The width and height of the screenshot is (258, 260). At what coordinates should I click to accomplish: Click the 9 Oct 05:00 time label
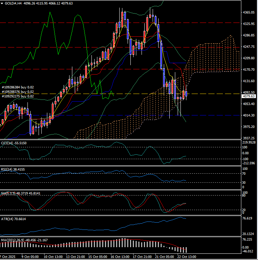tap(30, 257)
